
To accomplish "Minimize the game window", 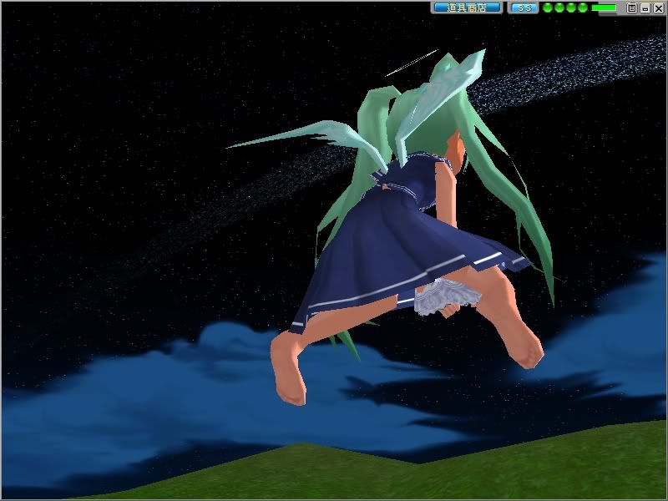I will click(x=645, y=8).
